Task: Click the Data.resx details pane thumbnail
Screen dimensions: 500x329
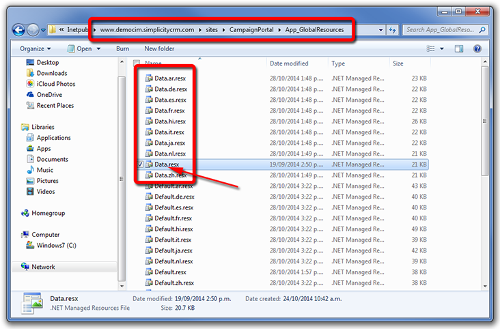Action: [32, 304]
